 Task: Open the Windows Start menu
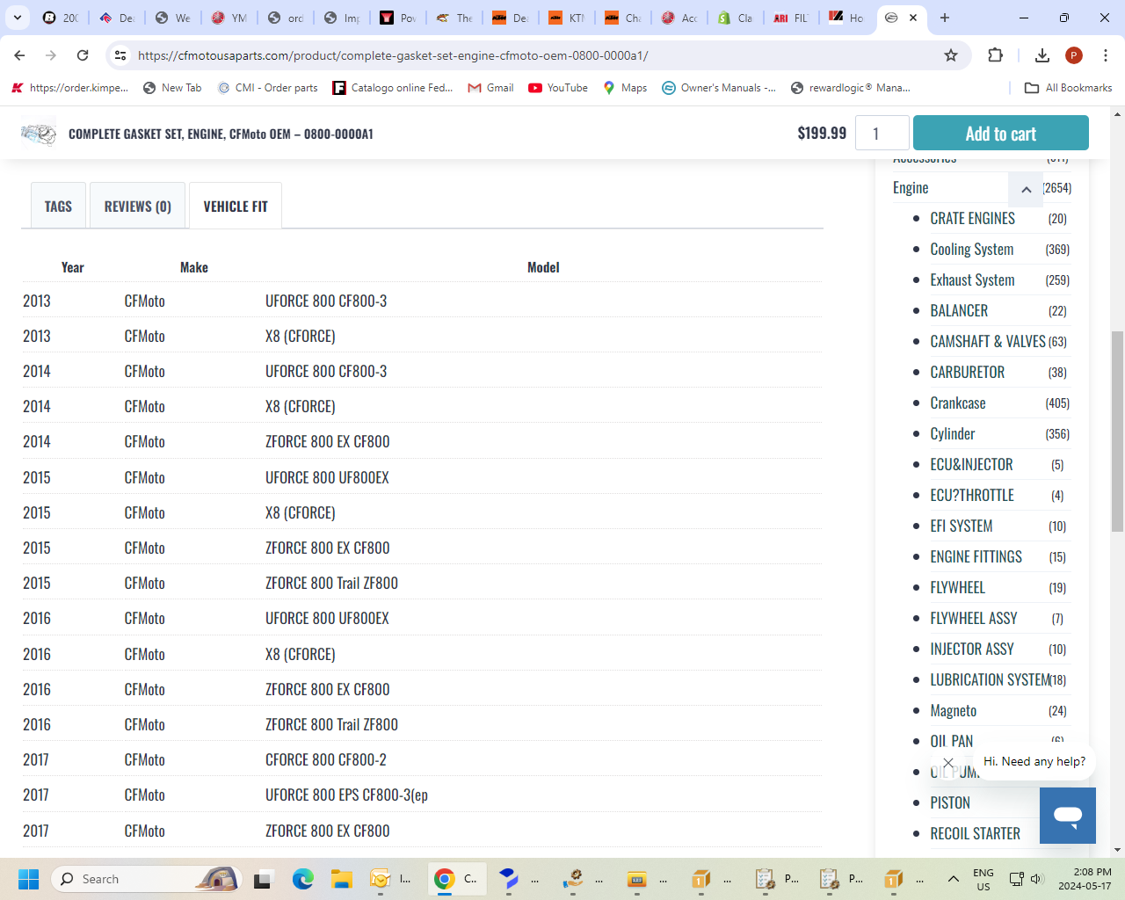click(28, 879)
